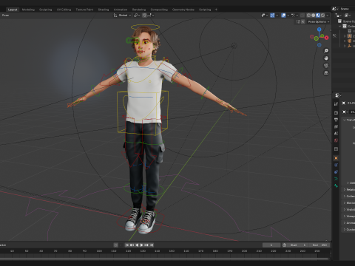Screen dimensions: 355x266
Task: Click the timeline horizontal scrollbar
Action: click(x=165, y=259)
